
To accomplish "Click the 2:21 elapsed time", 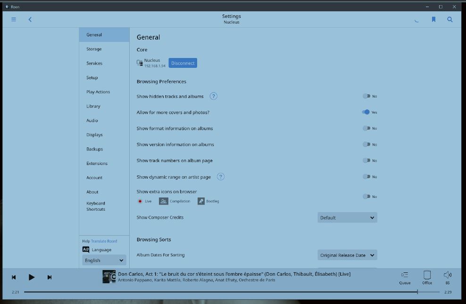I will (16, 292).
